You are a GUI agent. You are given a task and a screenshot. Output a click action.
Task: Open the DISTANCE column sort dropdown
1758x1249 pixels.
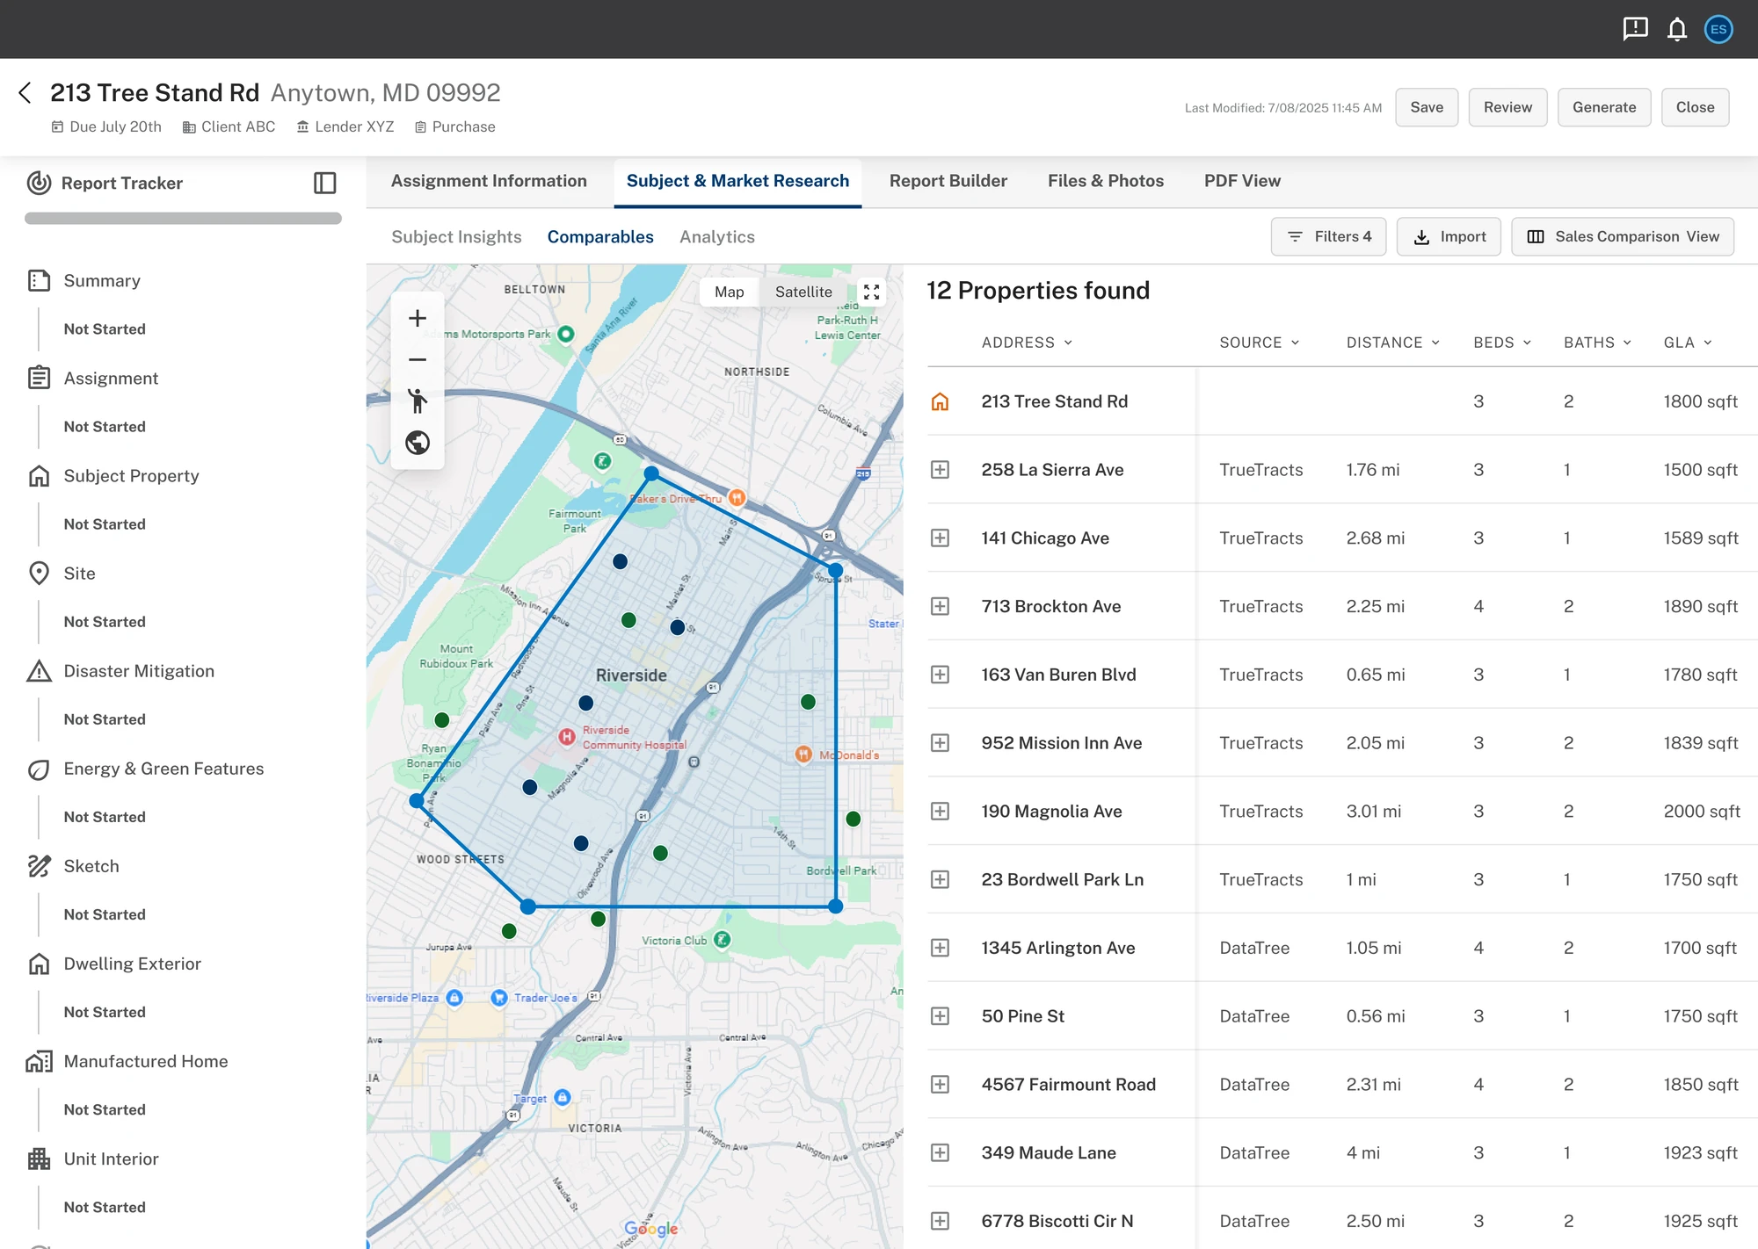click(1437, 343)
